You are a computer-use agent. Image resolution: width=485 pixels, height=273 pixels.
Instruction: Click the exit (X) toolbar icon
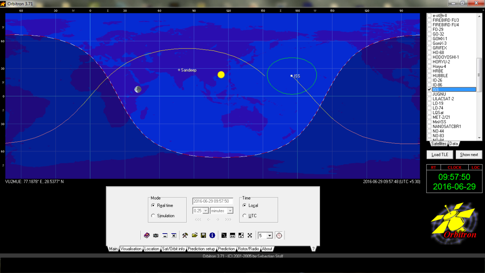click(x=174, y=235)
